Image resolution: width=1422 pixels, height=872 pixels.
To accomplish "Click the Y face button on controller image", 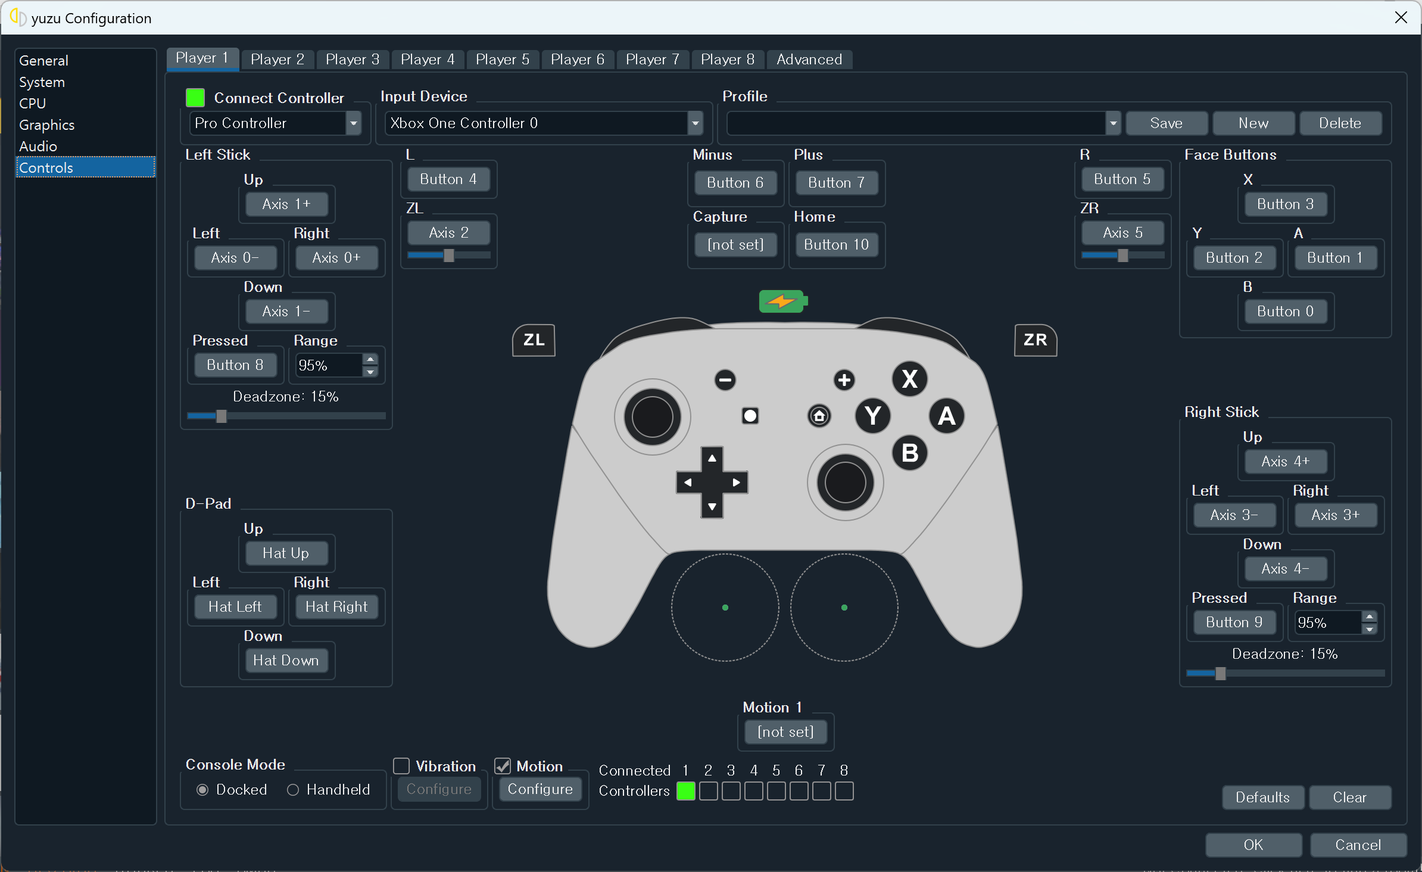I will pyautogui.click(x=873, y=416).
